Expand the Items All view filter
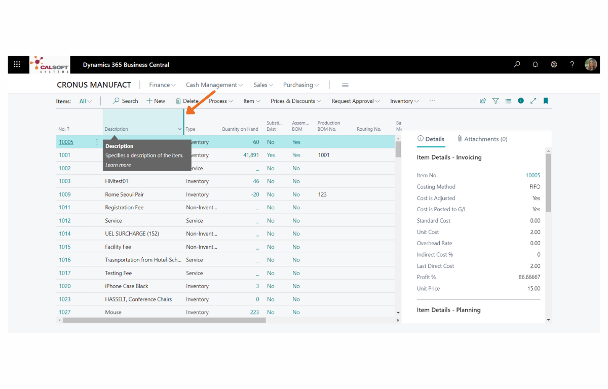This screenshot has height=389, width=608. (86, 101)
